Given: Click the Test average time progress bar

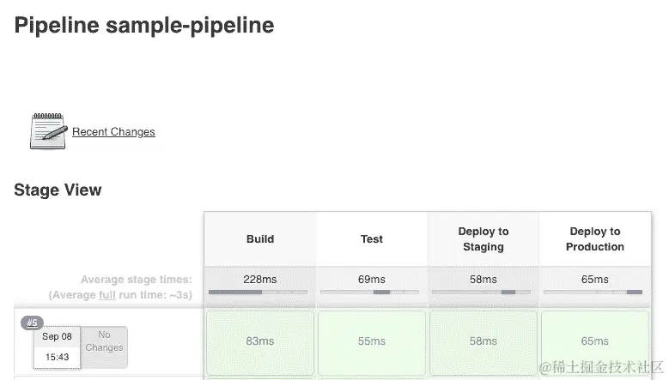Looking at the screenshot, I should click(371, 293).
